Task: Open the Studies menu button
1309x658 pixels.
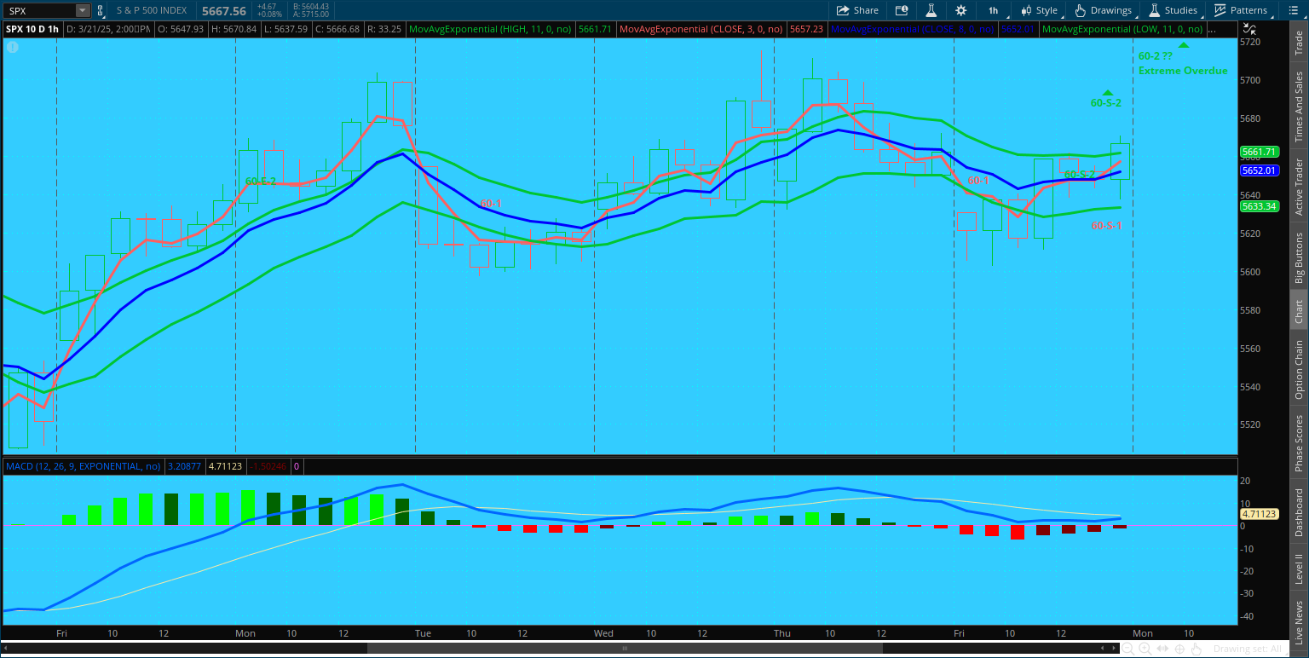Action: click(1173, 10)
